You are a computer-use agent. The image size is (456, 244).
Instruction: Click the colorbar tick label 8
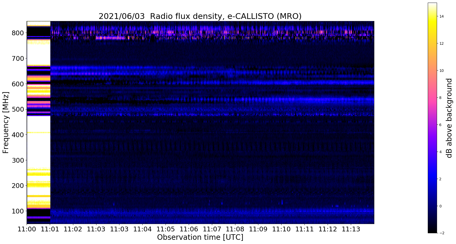[440, 98]
